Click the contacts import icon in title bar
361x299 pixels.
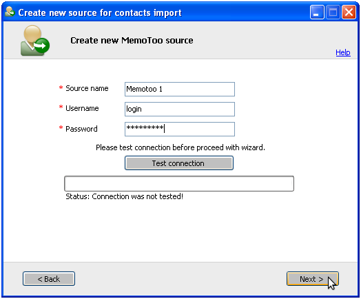coord(10,12)
